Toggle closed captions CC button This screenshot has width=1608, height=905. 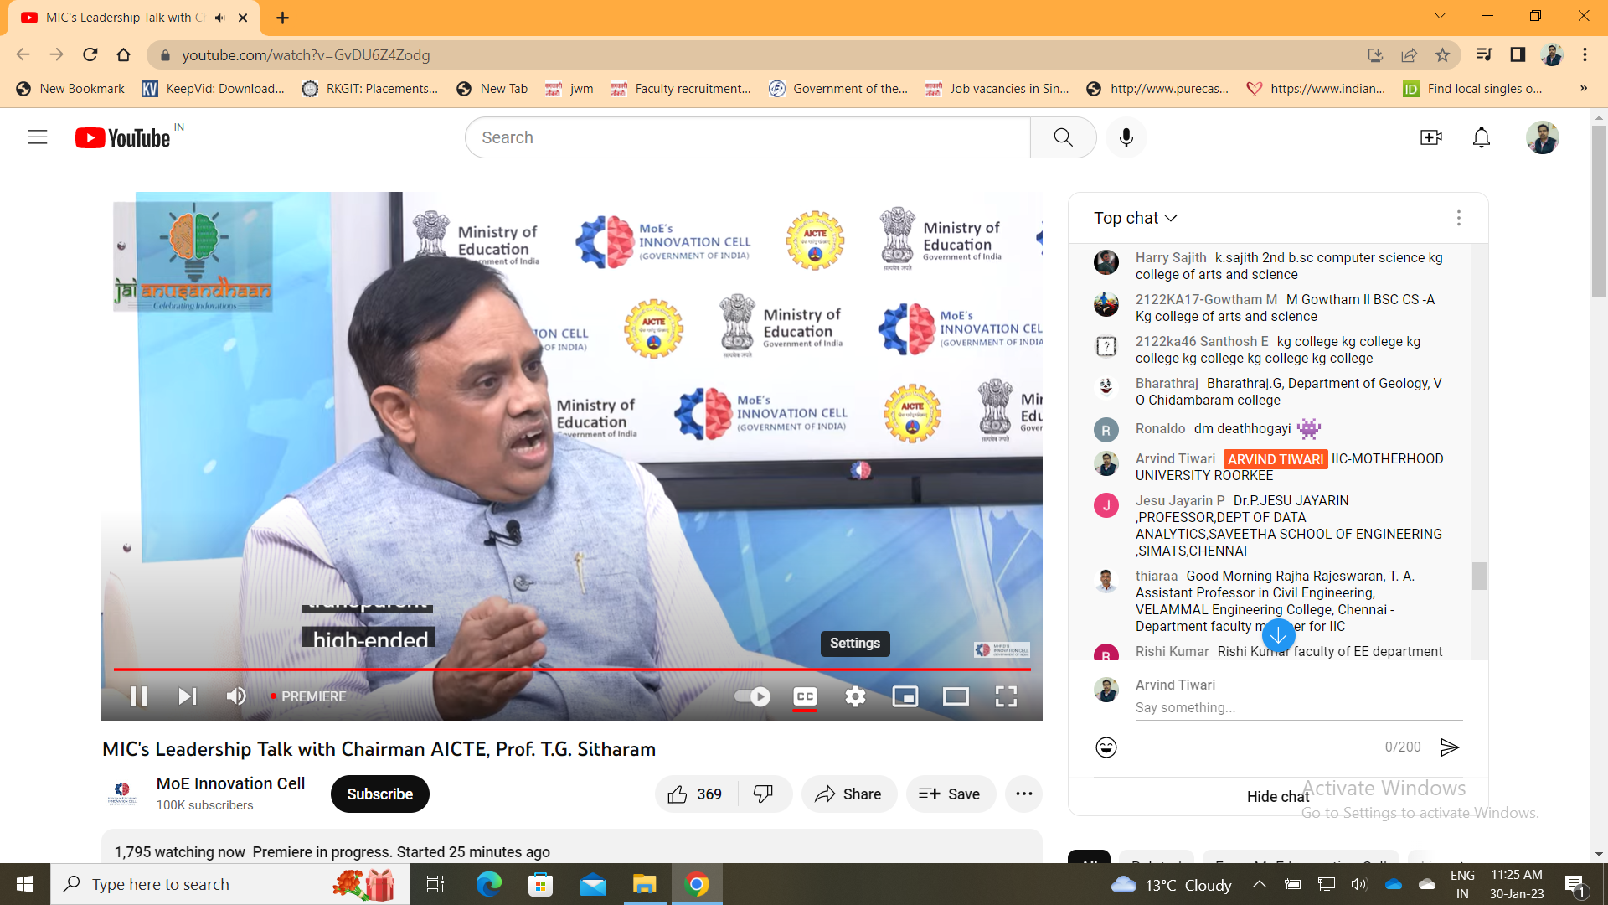pyautogui.click(x=805, y=696)
